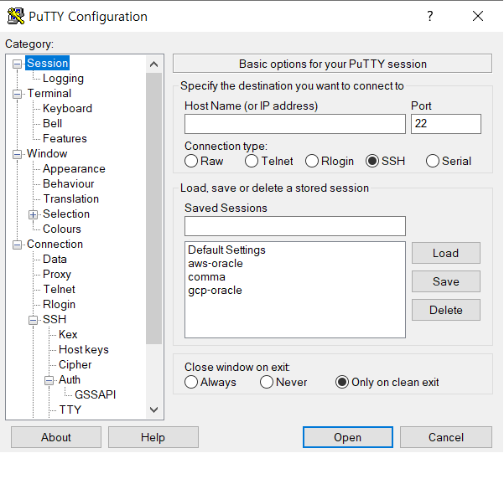The height and width of the screenshot is (479, 504).
Task: Click the question mark help icon
Action: [429, 16]
